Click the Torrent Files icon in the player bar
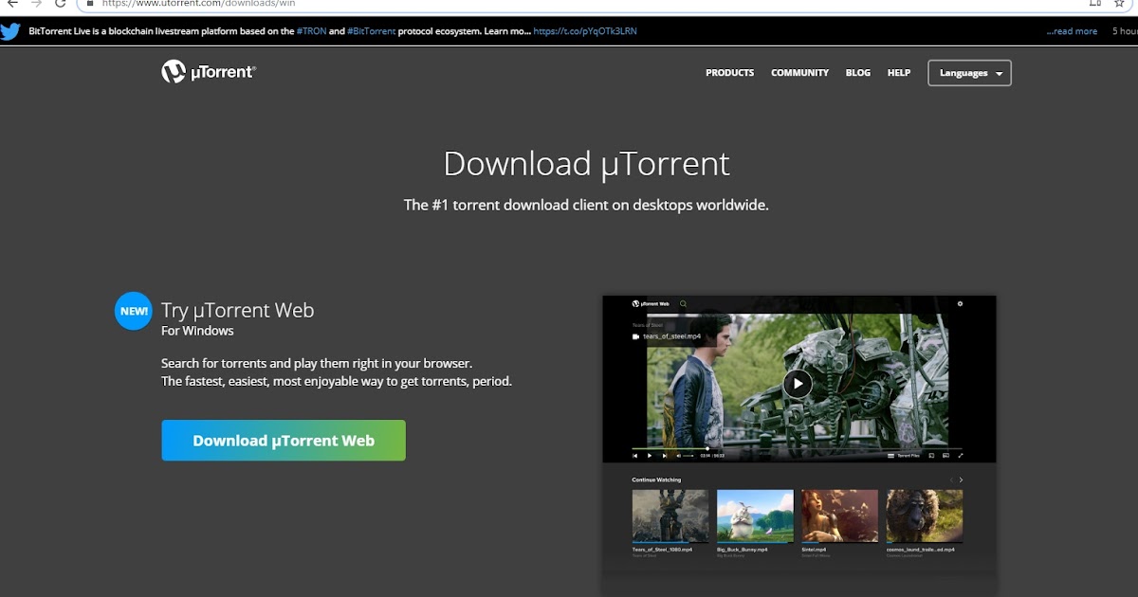 [x=890, y=456]
